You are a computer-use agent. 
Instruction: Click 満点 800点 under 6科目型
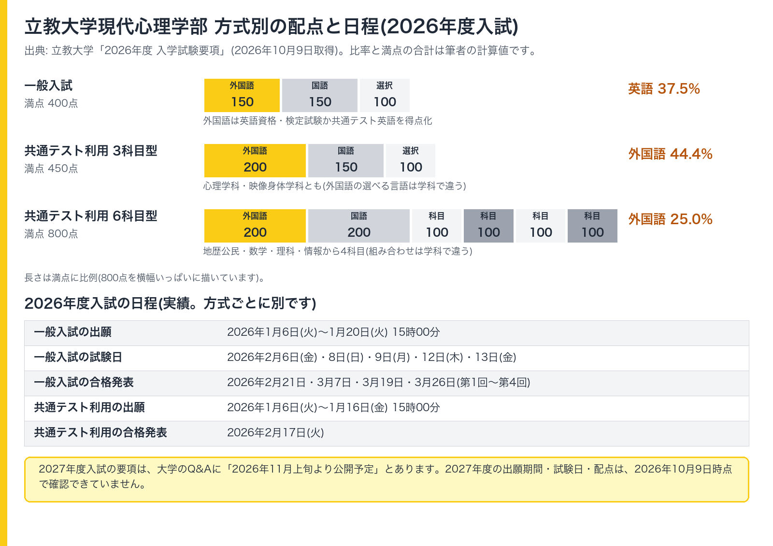pos(51,234)
